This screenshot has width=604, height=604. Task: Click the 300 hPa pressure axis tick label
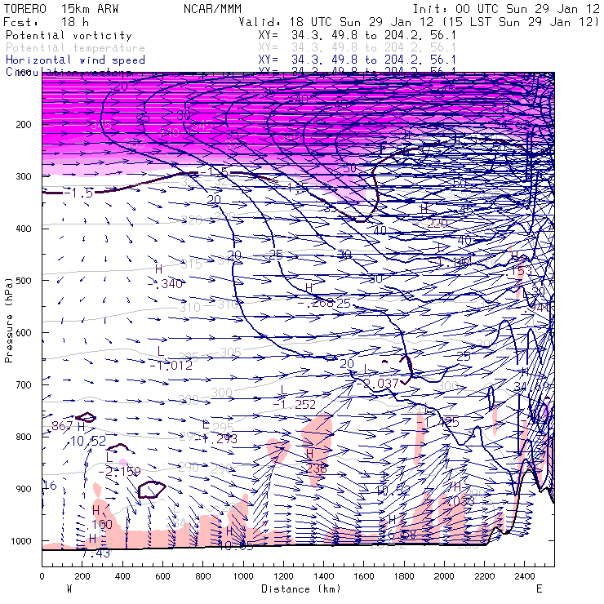pyautogui.click(x=23, y=176)
